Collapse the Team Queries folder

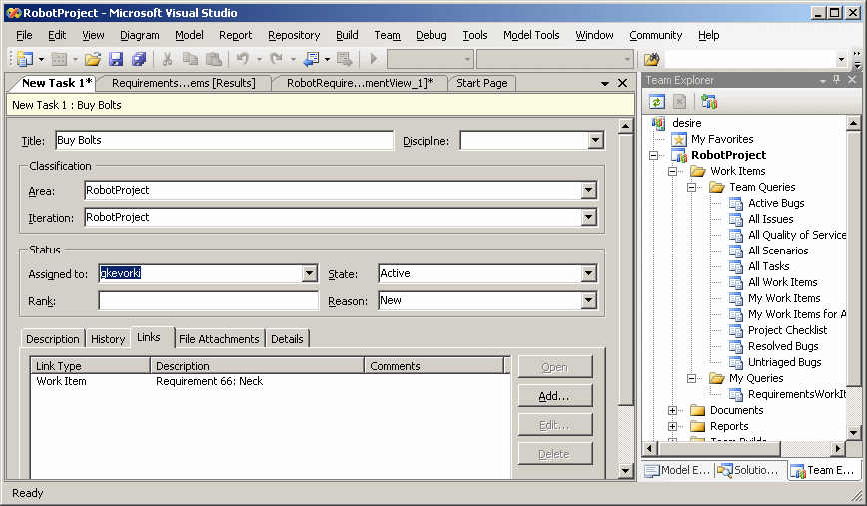(x=691, y=187)
